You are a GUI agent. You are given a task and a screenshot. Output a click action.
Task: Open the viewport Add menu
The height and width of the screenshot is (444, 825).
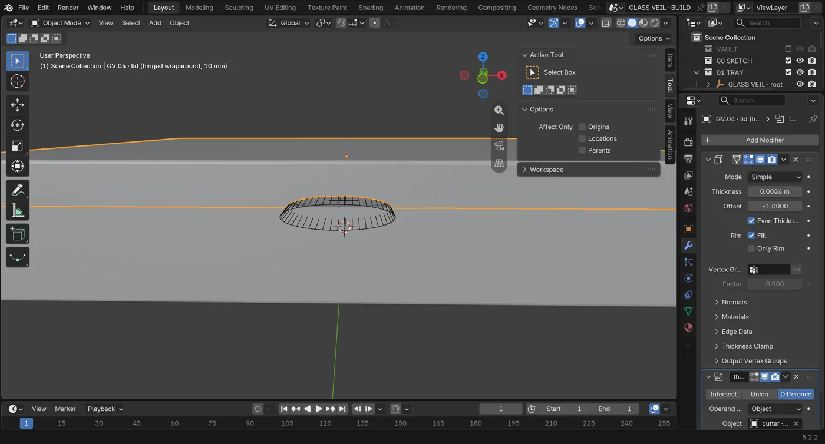point(155,23)
